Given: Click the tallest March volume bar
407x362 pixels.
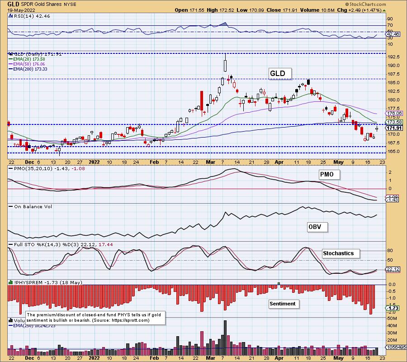Looking at the screenshot, I should [x=225, y=338].
